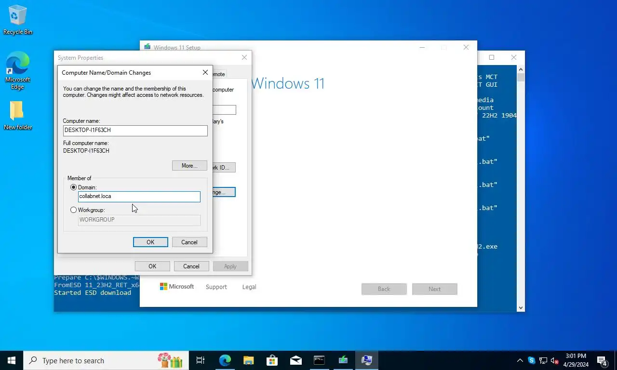Switch to the command prompt taskbar item
This screenshot has width=617, height=370.
pyautogui.click(x=319, y=360)
